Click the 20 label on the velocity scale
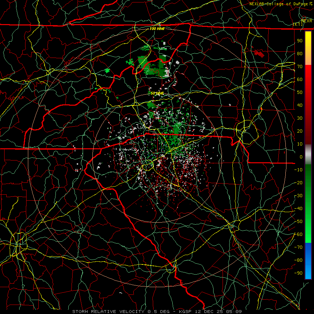The height and width of the screenshot is (314, 314). pyautogui.click(x=300, y=131)
